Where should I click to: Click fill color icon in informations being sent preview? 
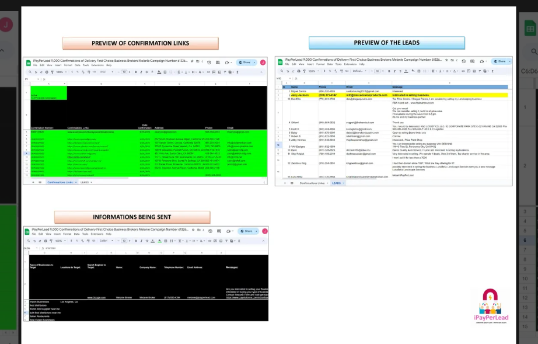(x=159, y=241)
